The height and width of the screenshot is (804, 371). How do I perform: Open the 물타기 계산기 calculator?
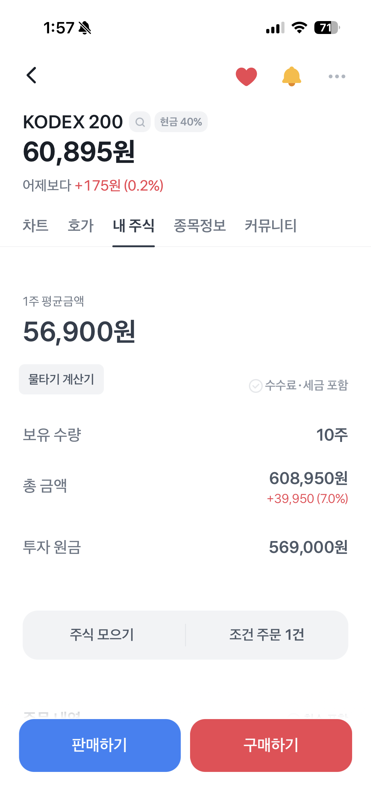click(x=61, y=379)
